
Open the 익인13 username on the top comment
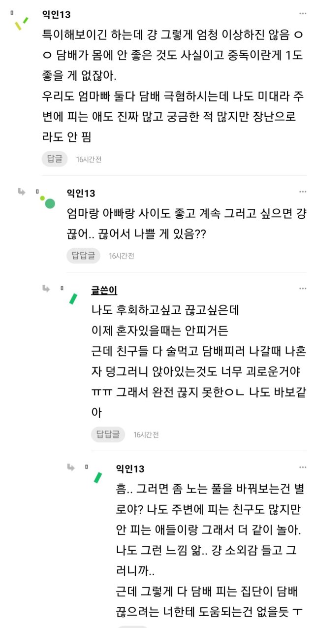(57, 14)
